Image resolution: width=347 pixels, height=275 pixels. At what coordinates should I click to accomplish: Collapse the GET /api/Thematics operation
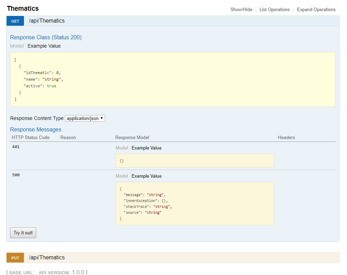click(x=46, y=21)
